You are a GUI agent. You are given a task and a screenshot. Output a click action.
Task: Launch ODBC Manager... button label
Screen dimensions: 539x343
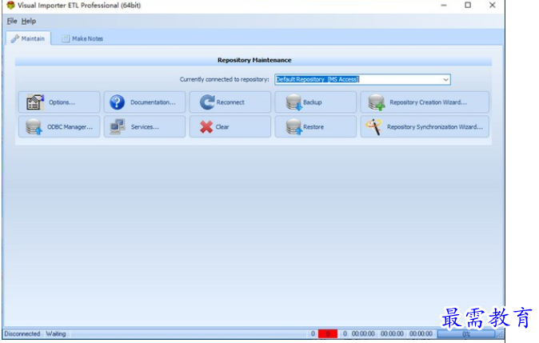[70, 127]
